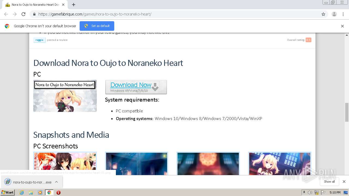
Task: Open second PC screenshot thumbnail
Action: tap(137, 164)
